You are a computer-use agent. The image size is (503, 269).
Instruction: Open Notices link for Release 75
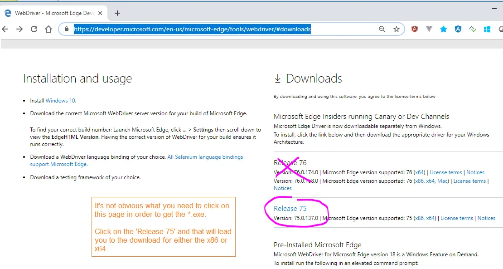486,218
